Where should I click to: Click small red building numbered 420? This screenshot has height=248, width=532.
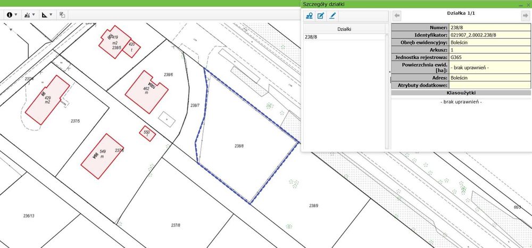coord(131,48)
